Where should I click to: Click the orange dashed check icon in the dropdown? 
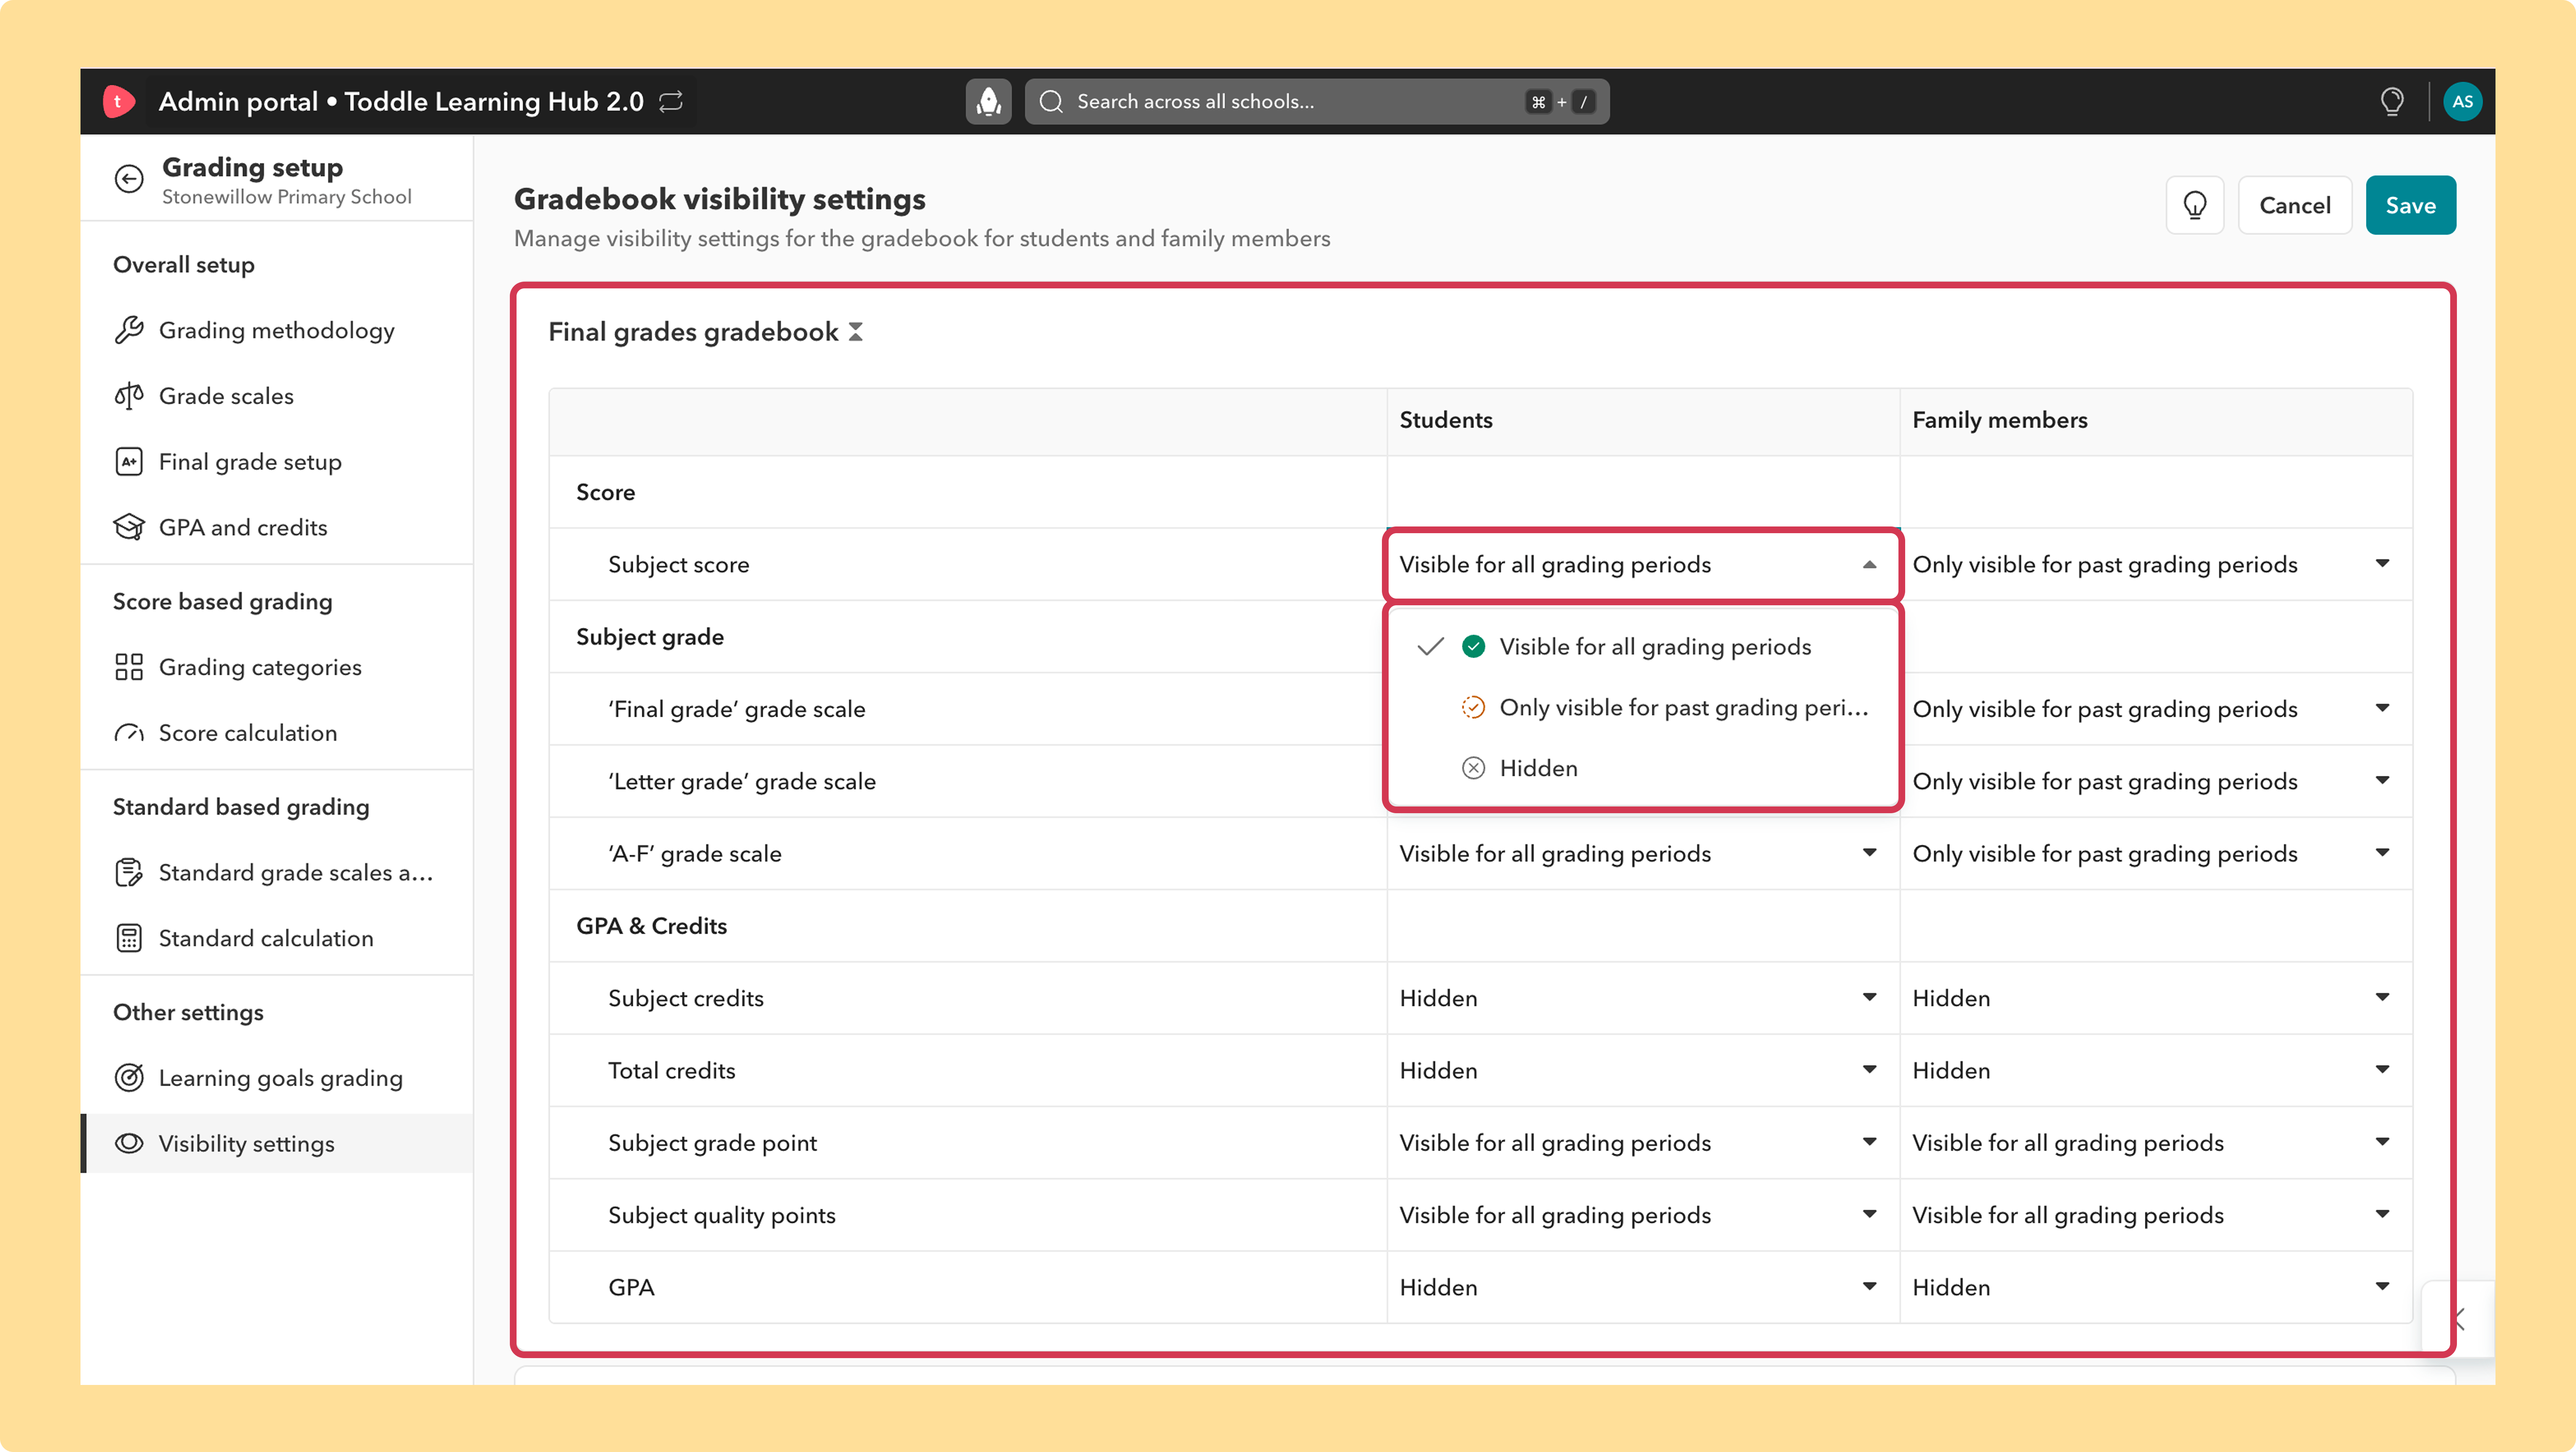point(1473,708)
